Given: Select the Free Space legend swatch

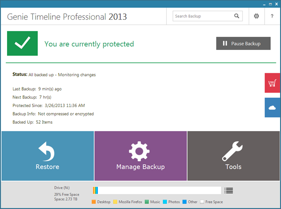Looking at the screenshot, I should point(202,202).
